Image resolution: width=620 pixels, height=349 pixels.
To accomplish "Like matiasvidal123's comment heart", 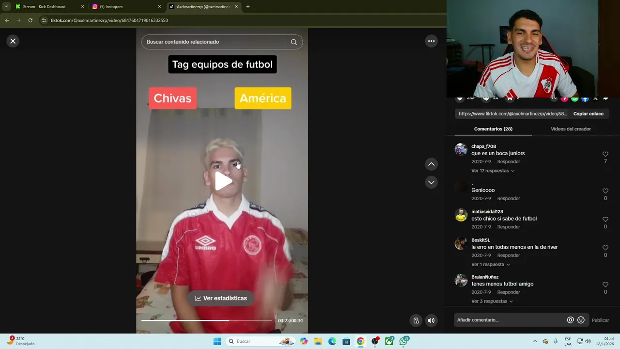I will (x=605, y=220).
